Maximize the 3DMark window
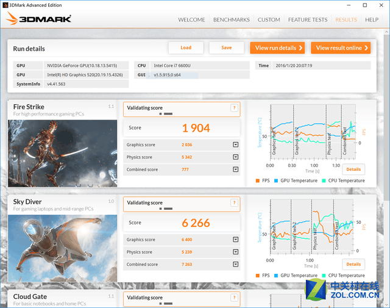 coord(364,5)
